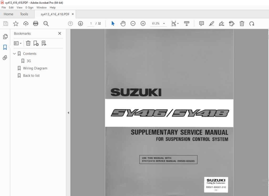Image resolution: width=269 pixels, height=196 pixels.
Task: Open the fit page options tool
Action: click(x=175, y=23)
